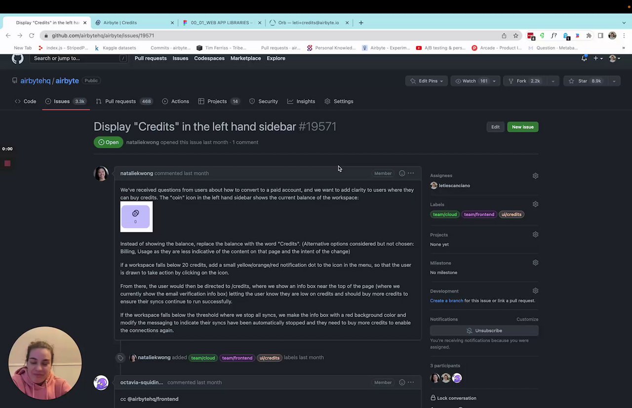This screenshot has height=408, width=632.
Task: Open the repository Settings tab
Action: coord(339,101)
